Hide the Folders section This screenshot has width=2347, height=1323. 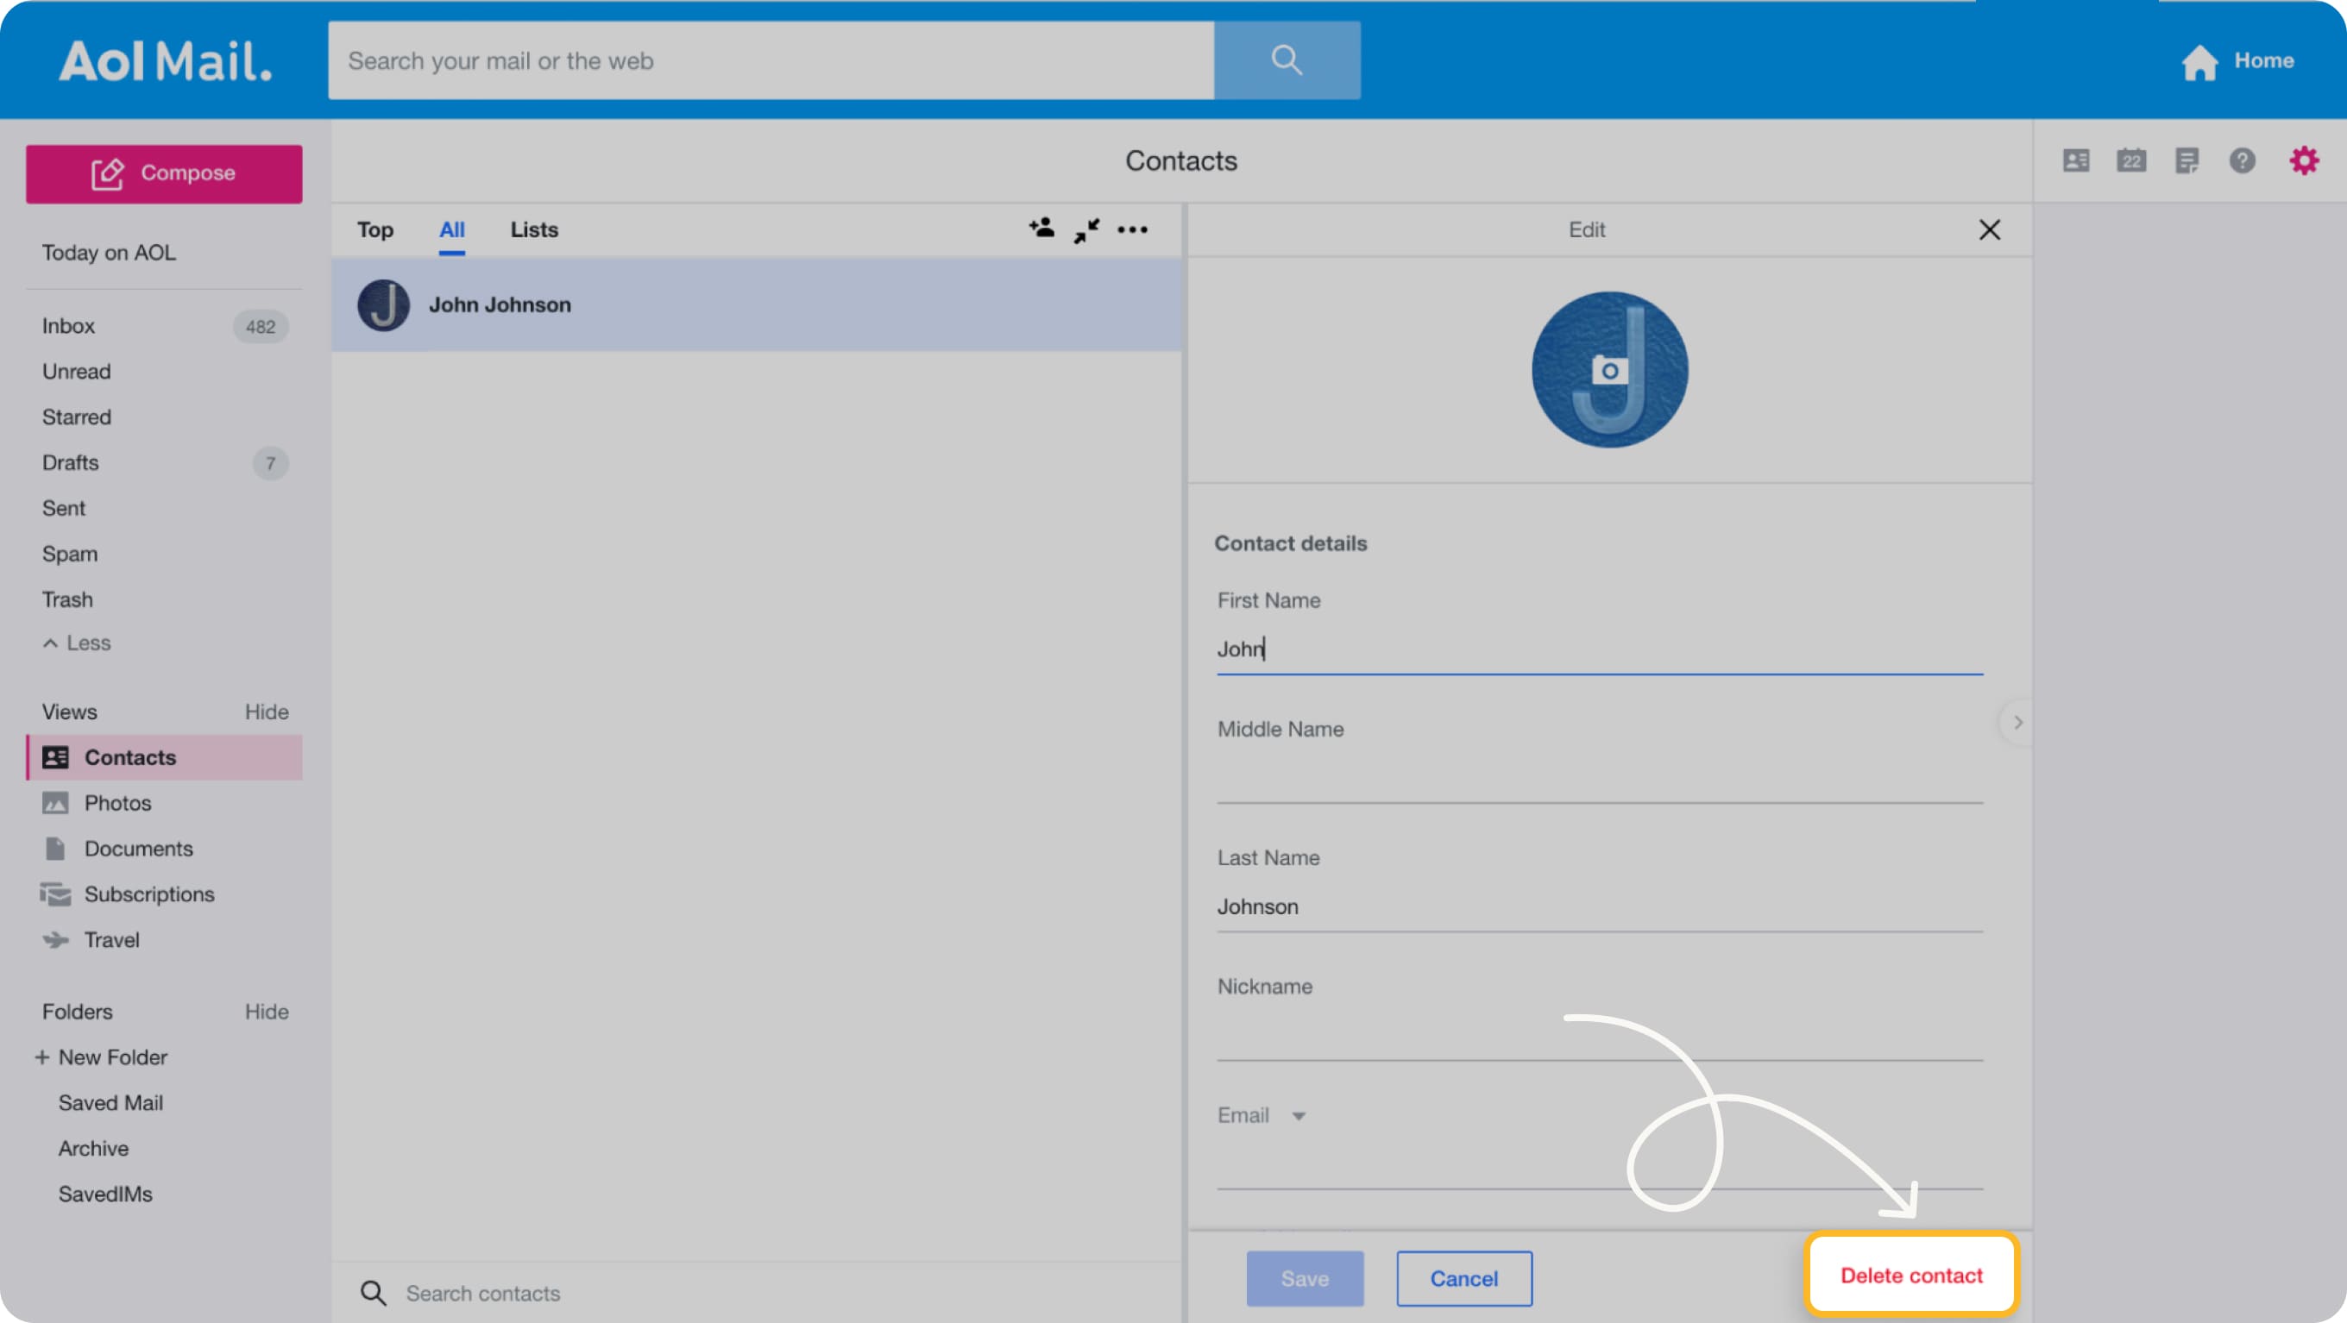pos(266,1012)
